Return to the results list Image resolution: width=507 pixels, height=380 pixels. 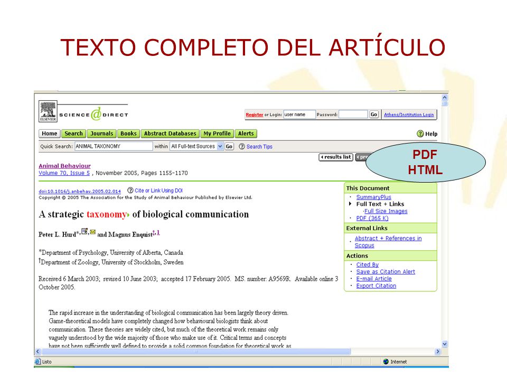(x=336, y=157)
